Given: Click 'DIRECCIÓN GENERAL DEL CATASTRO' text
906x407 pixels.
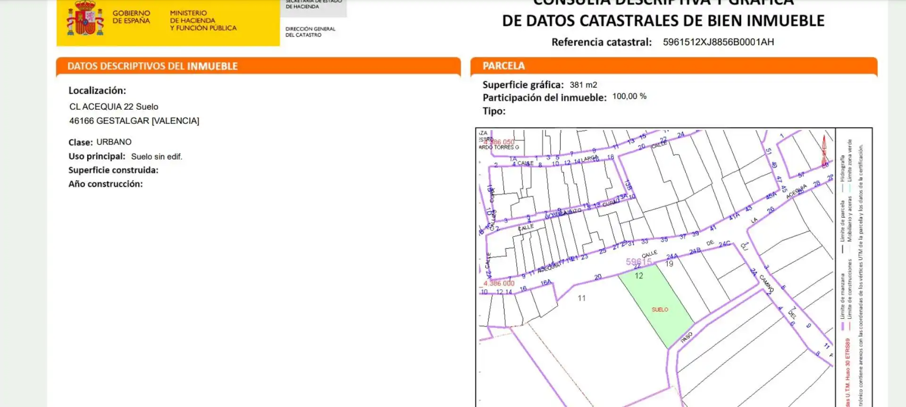Looking at the screenshot, I should pos(310,32).
